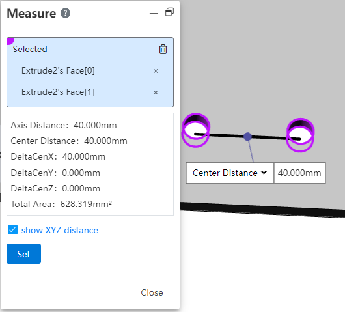The height and width of the screenshot is (312, 345).
Task: Delete all selections with the trash icon
Action: (x=163, y=49)
